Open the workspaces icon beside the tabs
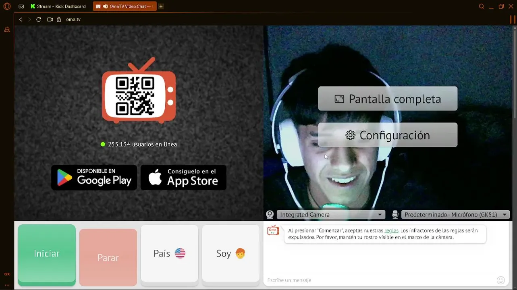Viewport: 517px width, 290px height. point(21,6)
